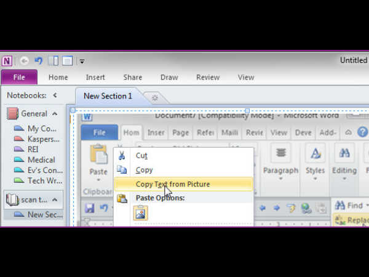Viewport: 369px width, 277px height.
Task: Choose Copy from the context menu
Action: (184, 170)
